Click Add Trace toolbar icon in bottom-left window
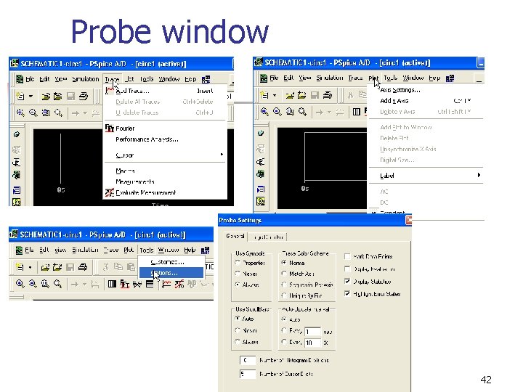The width and height of the screenshot is (523, 392). [166, 284]
